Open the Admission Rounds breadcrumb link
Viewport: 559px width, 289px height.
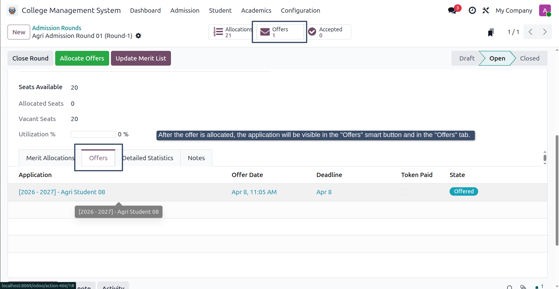click(57, 28)
